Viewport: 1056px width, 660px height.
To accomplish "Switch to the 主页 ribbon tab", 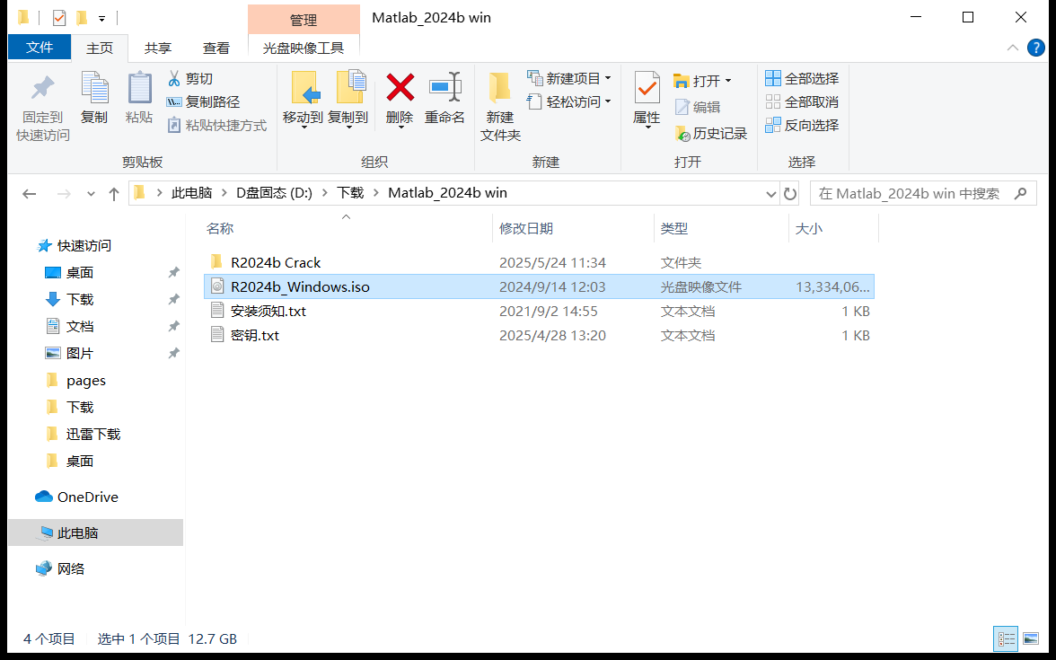I will point(100,48).
